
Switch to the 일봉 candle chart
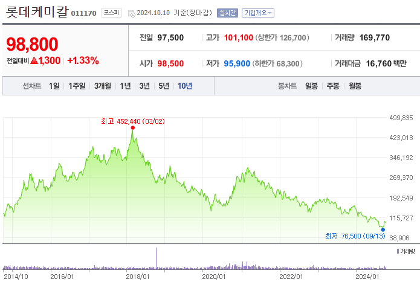click(x=311, y=86)
